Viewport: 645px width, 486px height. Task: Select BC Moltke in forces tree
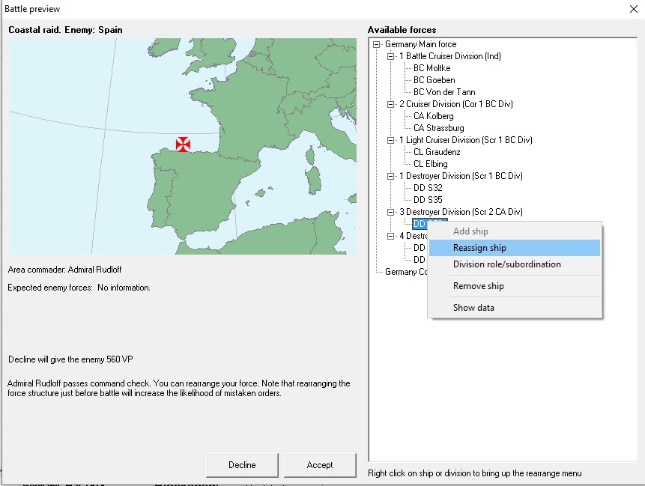(432, 68)
